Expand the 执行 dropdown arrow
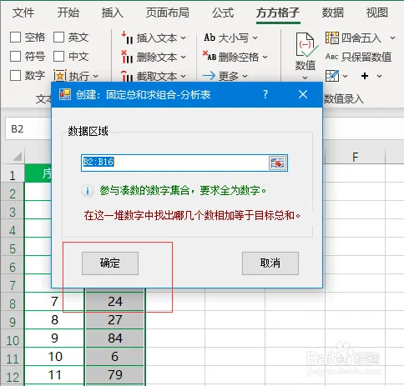404x386 pixels. (95, 76)
